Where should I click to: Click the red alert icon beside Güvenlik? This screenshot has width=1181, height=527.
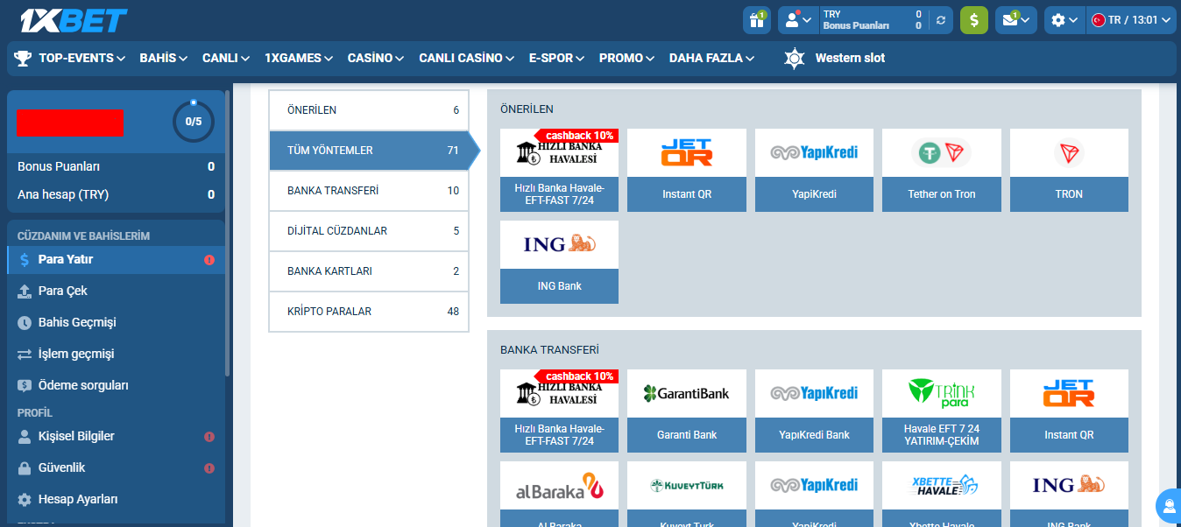(x=209, y=468)
